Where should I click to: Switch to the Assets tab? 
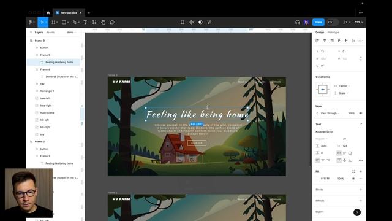point(50,33)
